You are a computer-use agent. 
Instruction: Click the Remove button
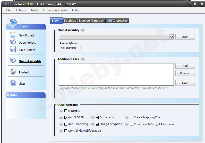[185, 73]
